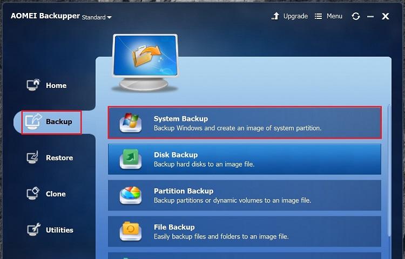Click the monitor with folder illustration
Viewport: 405px width, 259px height.
(145, 63)
